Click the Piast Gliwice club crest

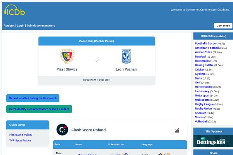coord(67,57)
